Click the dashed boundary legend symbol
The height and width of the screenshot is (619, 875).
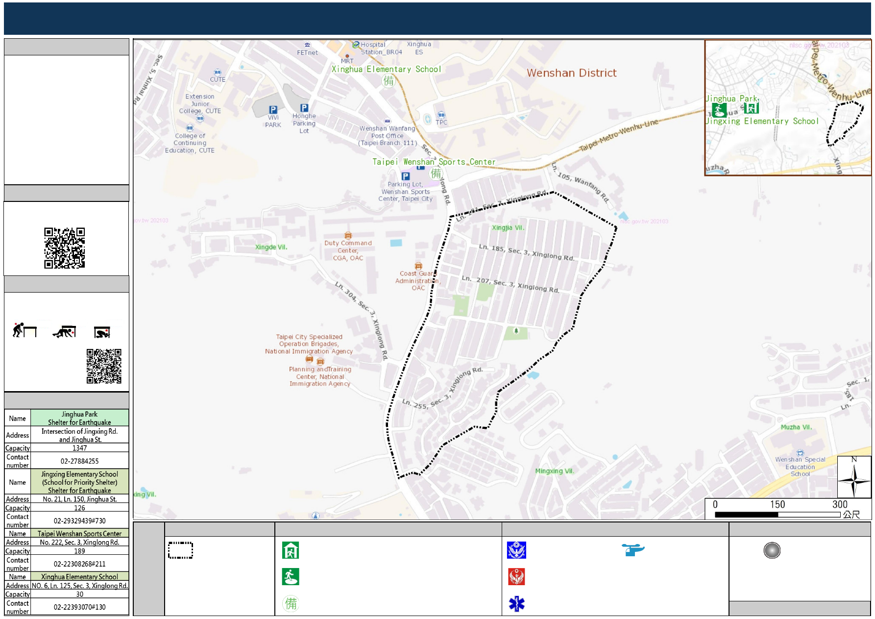point(180,550)
